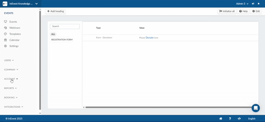
Task: Click the Edit gear button
Action: (x=256, y=11)
